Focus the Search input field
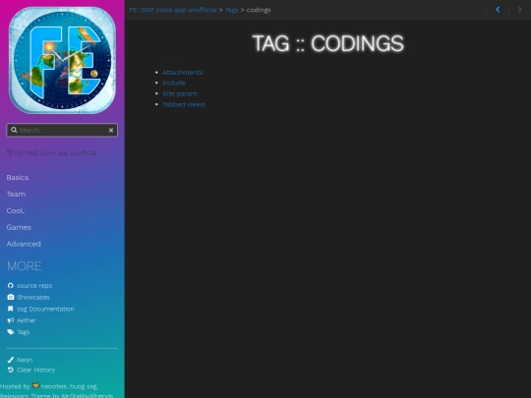Screen dimensions: 531x398 coord(62,130)
